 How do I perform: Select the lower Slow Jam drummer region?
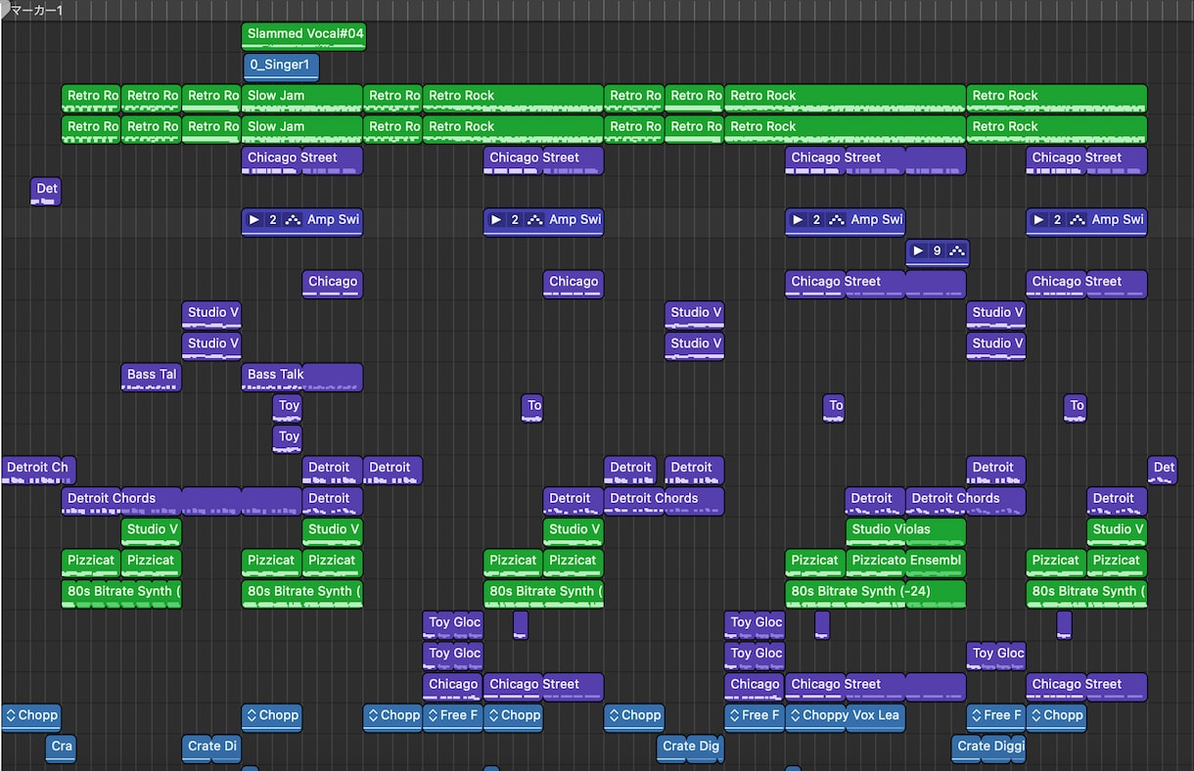click(302, 130)
